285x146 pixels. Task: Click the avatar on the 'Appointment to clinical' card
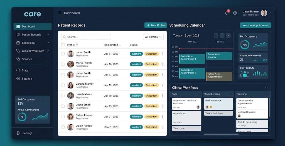click(x=198, y=107)
